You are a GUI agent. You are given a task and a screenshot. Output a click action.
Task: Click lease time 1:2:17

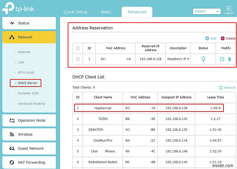[x=215, y=119]
